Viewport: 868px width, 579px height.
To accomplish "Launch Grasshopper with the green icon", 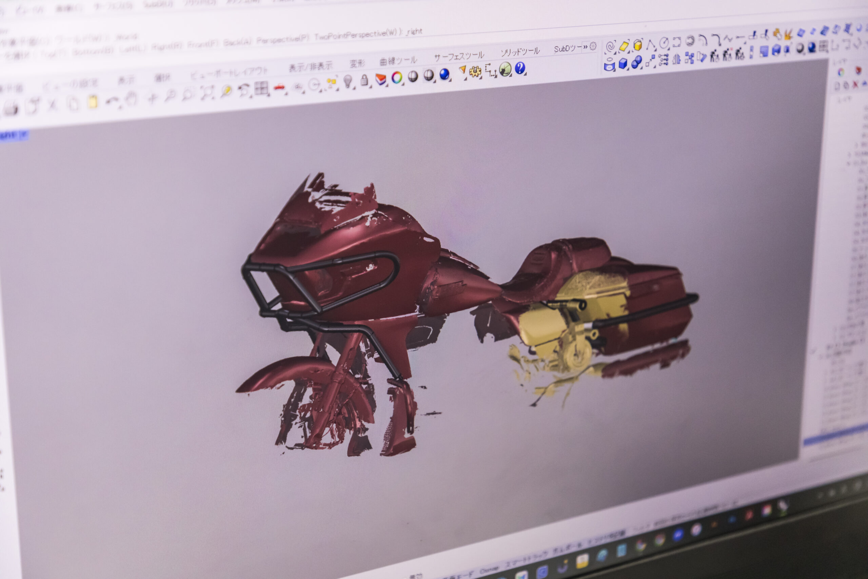I will (505, 69).
